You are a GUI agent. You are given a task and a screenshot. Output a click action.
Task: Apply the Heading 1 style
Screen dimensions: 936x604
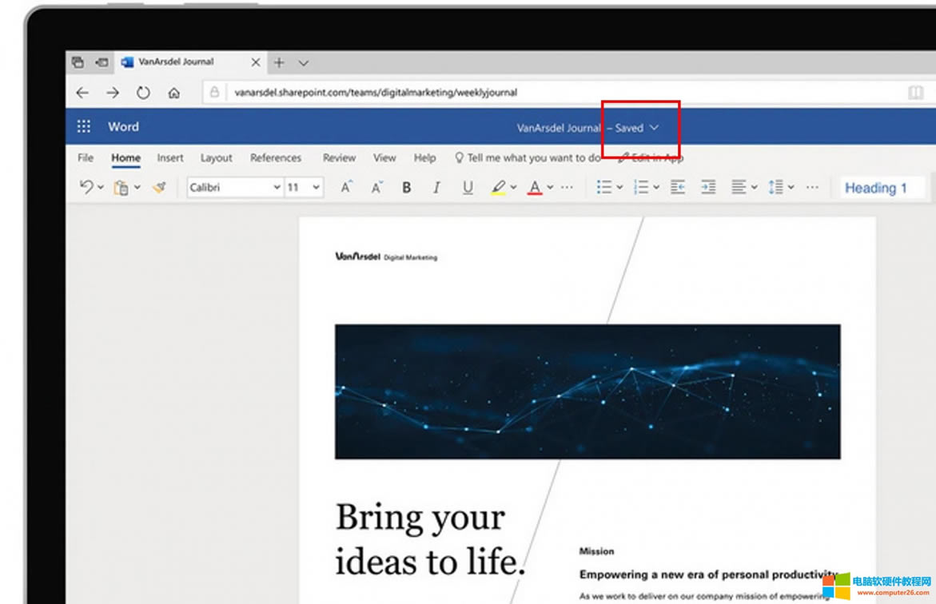876,189
